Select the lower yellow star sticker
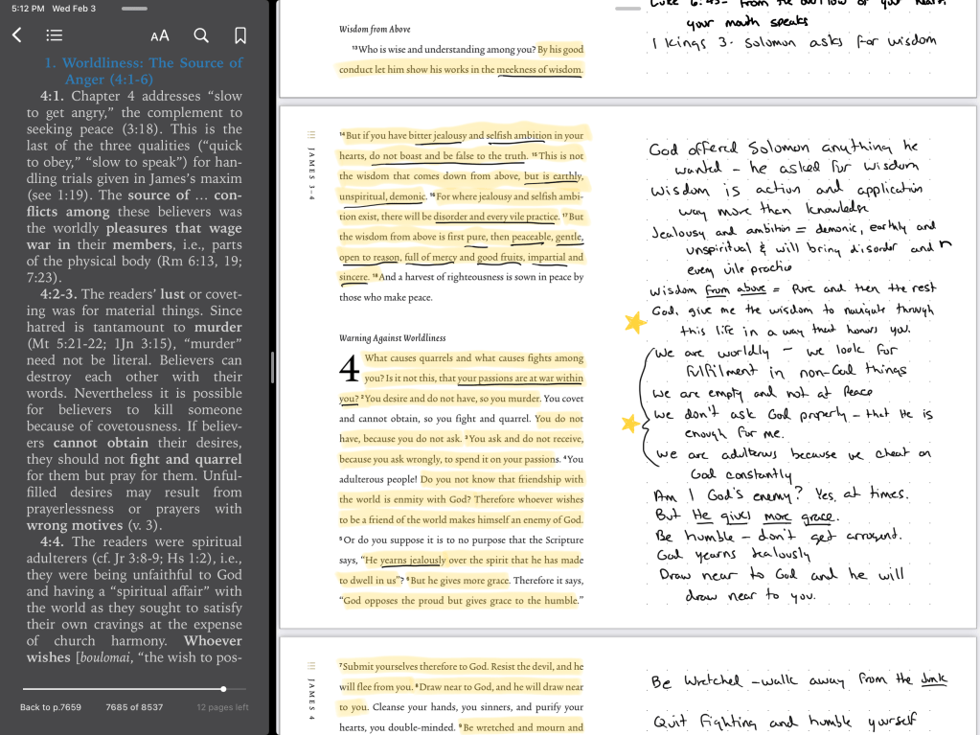Screen dimensions: 980x735 pos(629,423)
